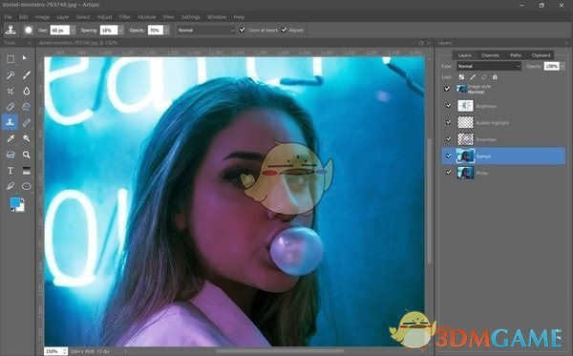Reset colors to default black and white
Viewport: 573px width, 356px height.
point(12,210)
